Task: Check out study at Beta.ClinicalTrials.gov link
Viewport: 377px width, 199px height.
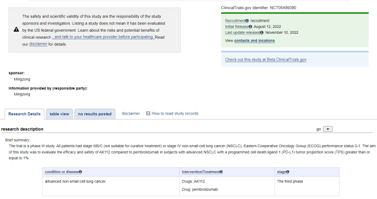Action: tap(266, 59)
